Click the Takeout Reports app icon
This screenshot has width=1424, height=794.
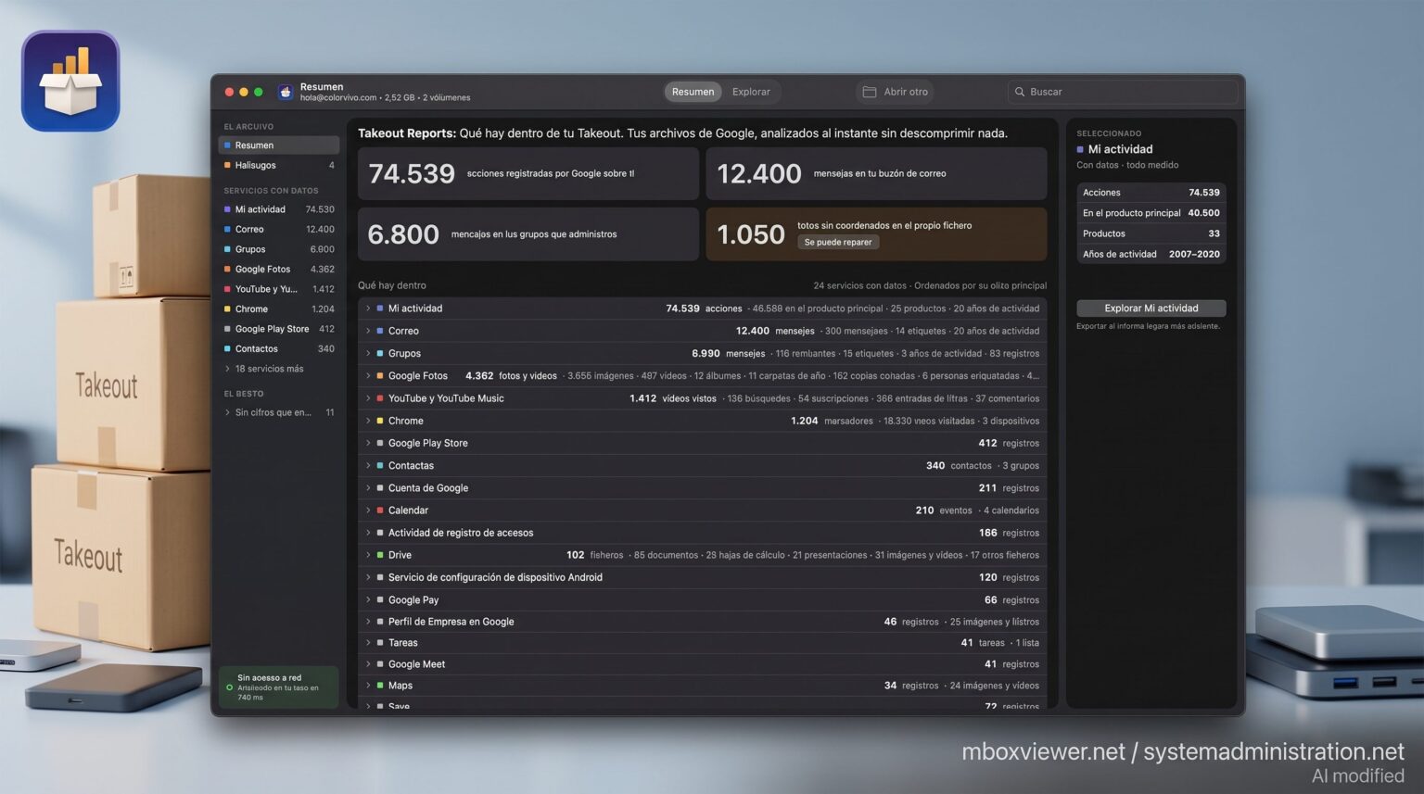coord(70,81)
